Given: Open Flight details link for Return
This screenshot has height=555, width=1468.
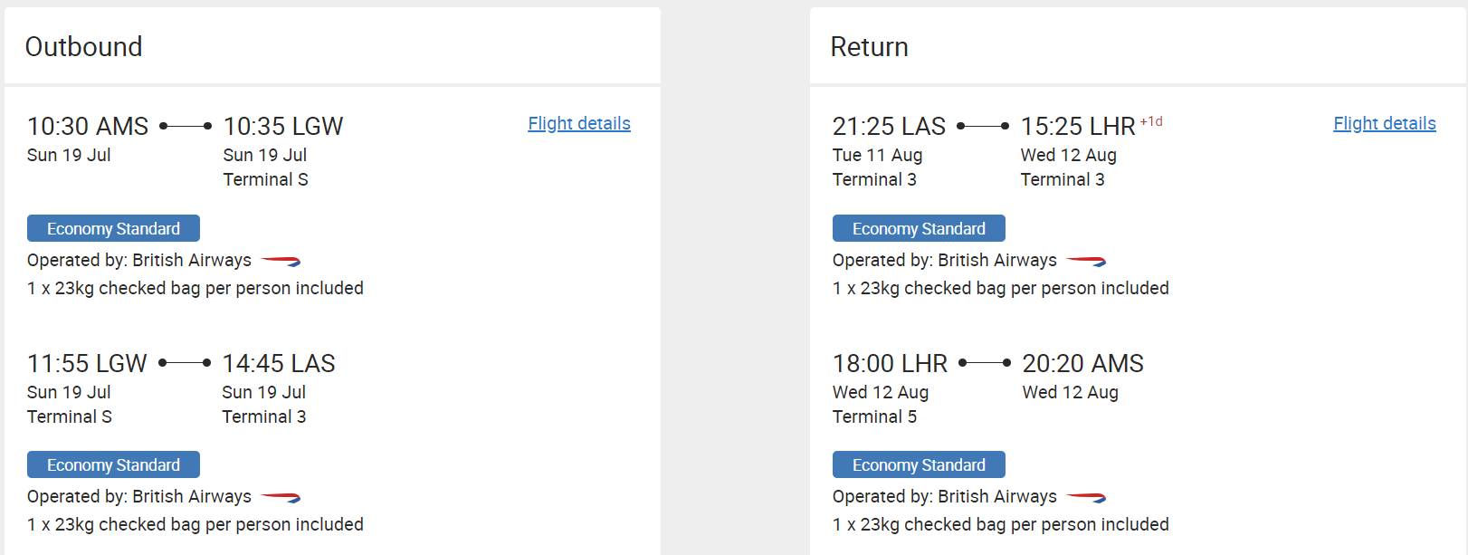Looking at the screenshot, I should 1385,123.
